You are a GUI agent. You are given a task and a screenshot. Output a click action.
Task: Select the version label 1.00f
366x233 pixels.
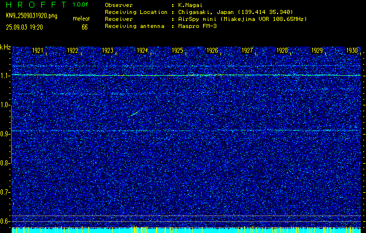point(80,5)
